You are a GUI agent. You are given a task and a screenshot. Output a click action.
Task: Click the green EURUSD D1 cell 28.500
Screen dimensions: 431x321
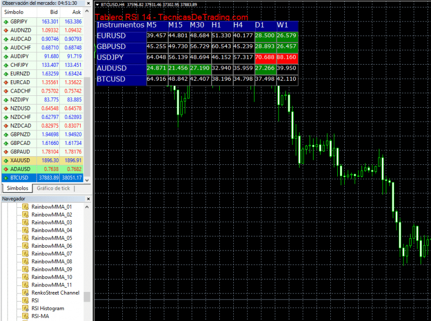(x=265, y=36)
